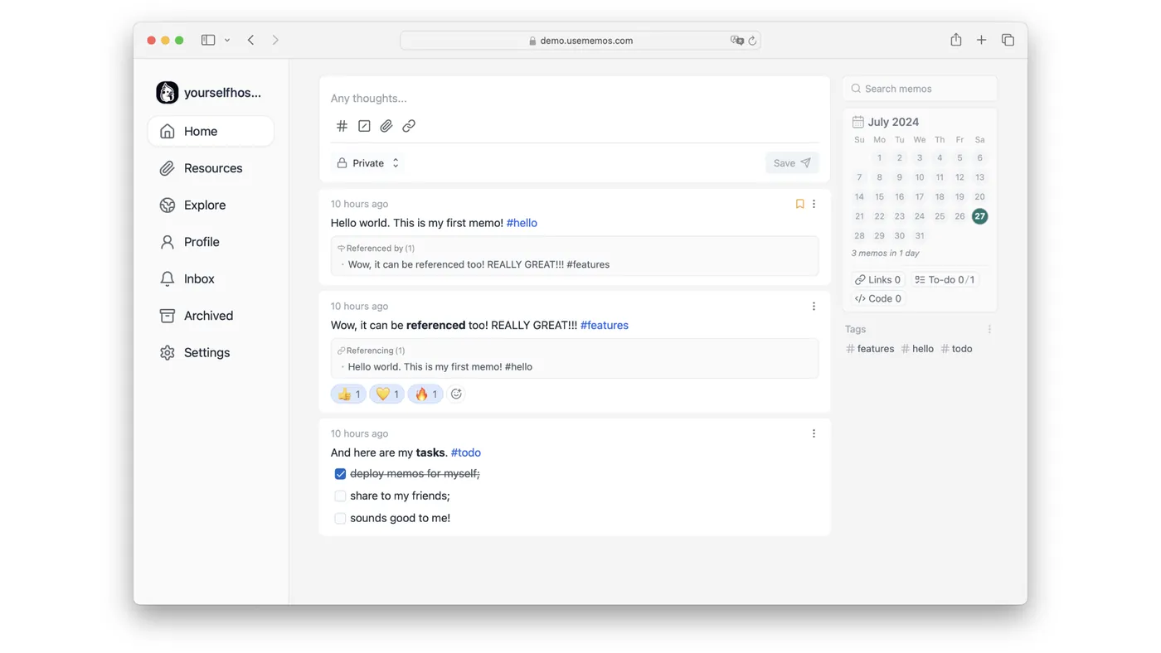This screenshot has height=653, width=1161.
Task: Open the #hello tag link in first memo
Action: 522,223
